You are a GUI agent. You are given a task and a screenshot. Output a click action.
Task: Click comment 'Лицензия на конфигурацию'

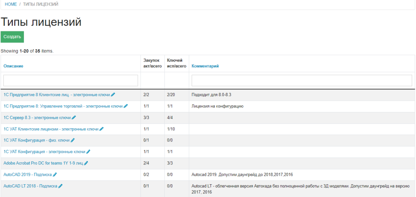tap(218, 106)
